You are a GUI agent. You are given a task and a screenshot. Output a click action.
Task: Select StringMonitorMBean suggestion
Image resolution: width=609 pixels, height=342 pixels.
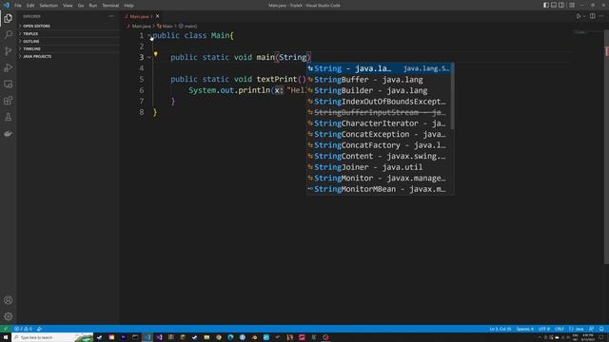pos(379,189)
